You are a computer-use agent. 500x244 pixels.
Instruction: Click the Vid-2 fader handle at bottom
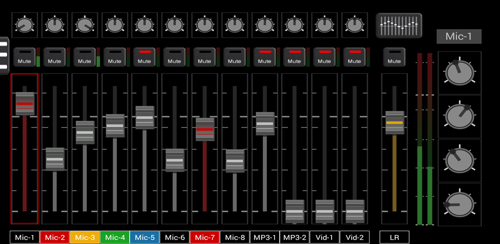[x=354, y=211]
